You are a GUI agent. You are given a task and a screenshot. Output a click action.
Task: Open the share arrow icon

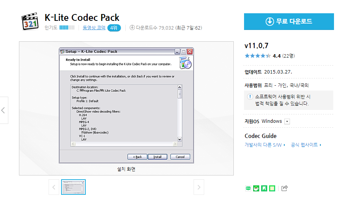click(x=285, y=188)
